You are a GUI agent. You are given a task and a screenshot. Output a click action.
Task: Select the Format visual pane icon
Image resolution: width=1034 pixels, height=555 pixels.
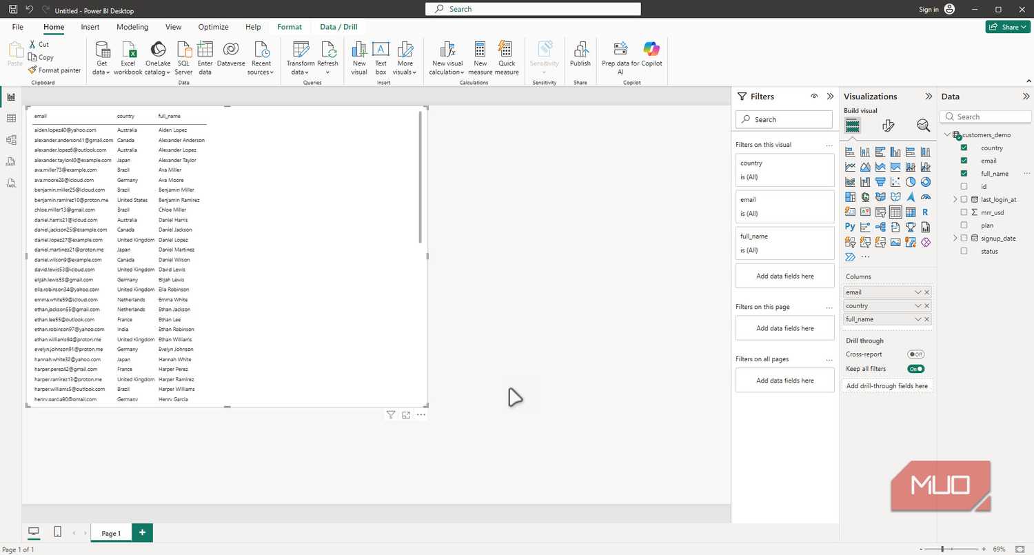pos(888,125)
